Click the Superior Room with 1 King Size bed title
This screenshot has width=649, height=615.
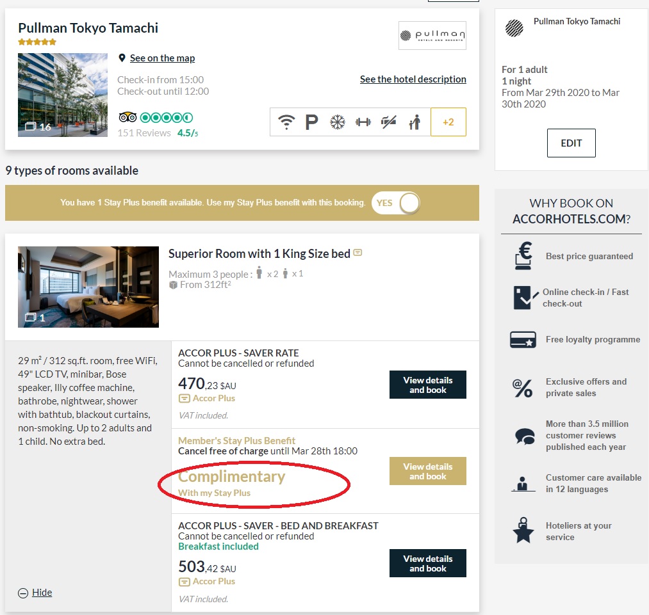[259, 254]
